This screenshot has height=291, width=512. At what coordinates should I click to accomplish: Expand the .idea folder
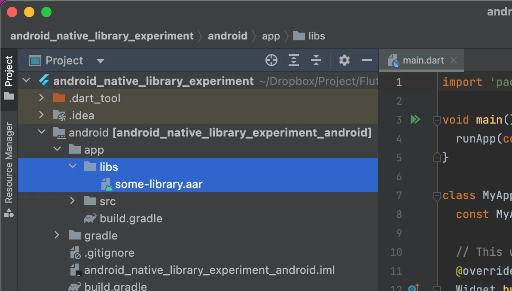tap(42, 115)
